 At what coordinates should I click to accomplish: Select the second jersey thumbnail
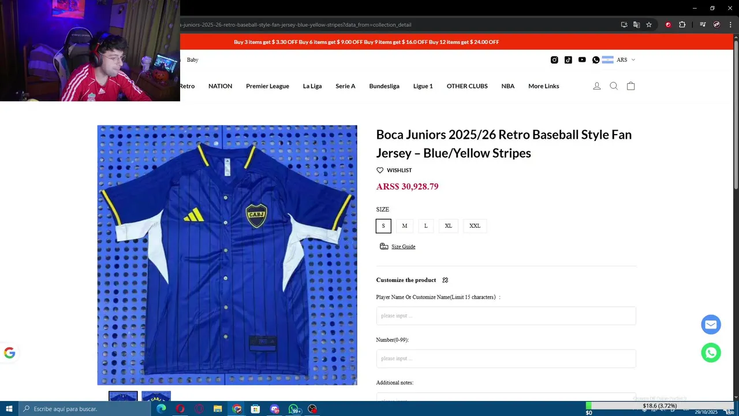point(156,396)
